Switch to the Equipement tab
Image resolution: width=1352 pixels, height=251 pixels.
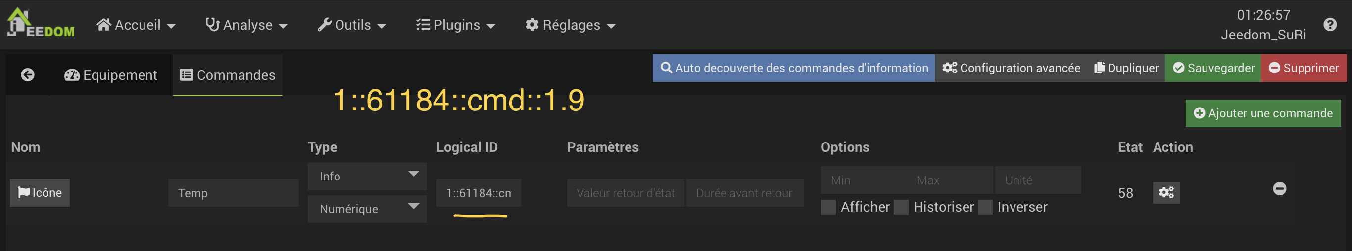pyautogui.click(x=111, y=75)
